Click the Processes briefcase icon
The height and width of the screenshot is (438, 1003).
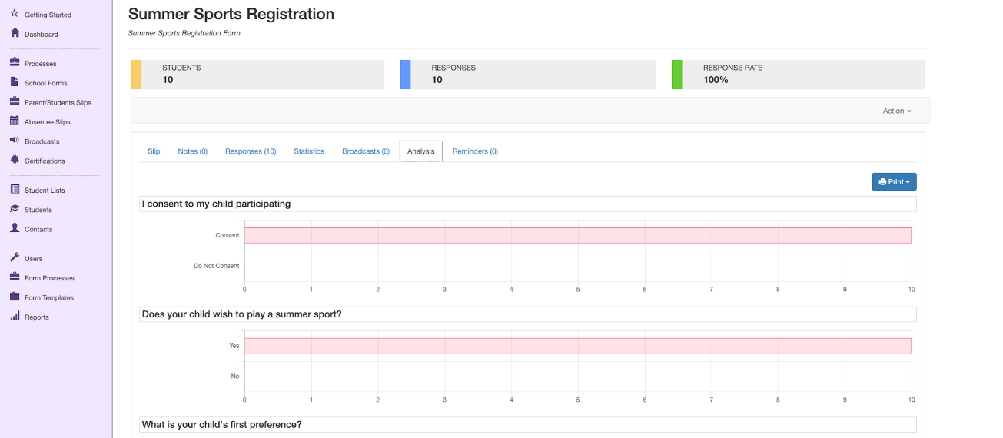pos(15,63)
